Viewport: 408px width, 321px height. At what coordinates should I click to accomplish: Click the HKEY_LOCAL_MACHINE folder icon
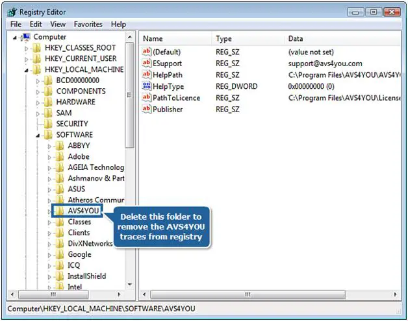[x=36, y=69]
